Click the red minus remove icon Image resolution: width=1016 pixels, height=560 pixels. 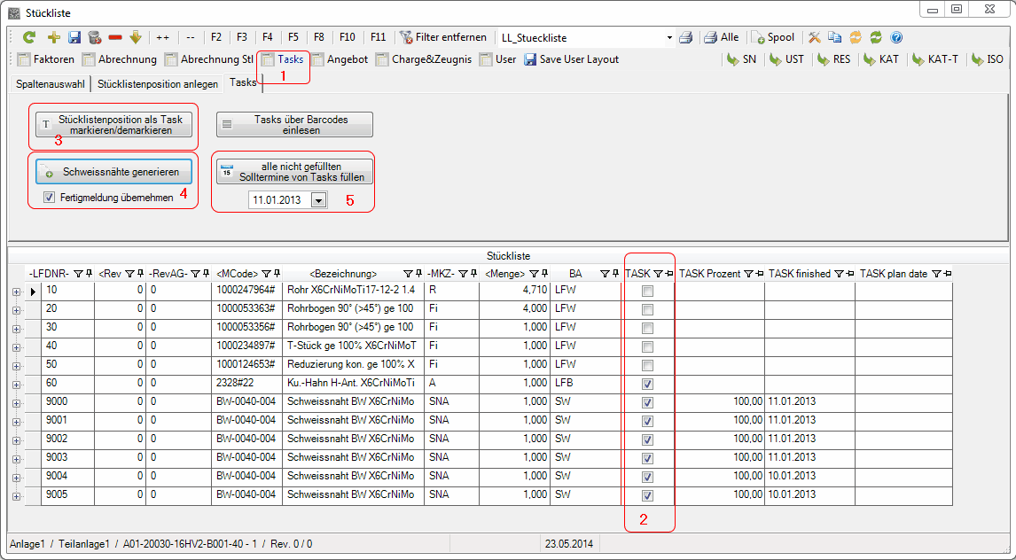tap(115, 38)
